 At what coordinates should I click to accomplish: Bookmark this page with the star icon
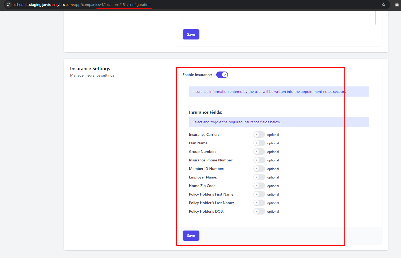[x=384, y=5]
